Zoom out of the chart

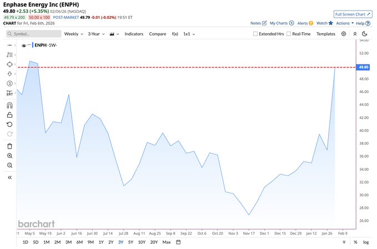click(9, 165)
